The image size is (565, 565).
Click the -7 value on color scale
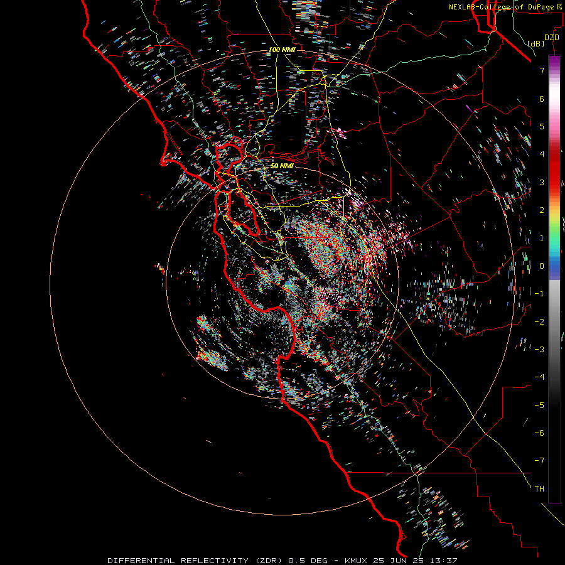coord(539,461)
